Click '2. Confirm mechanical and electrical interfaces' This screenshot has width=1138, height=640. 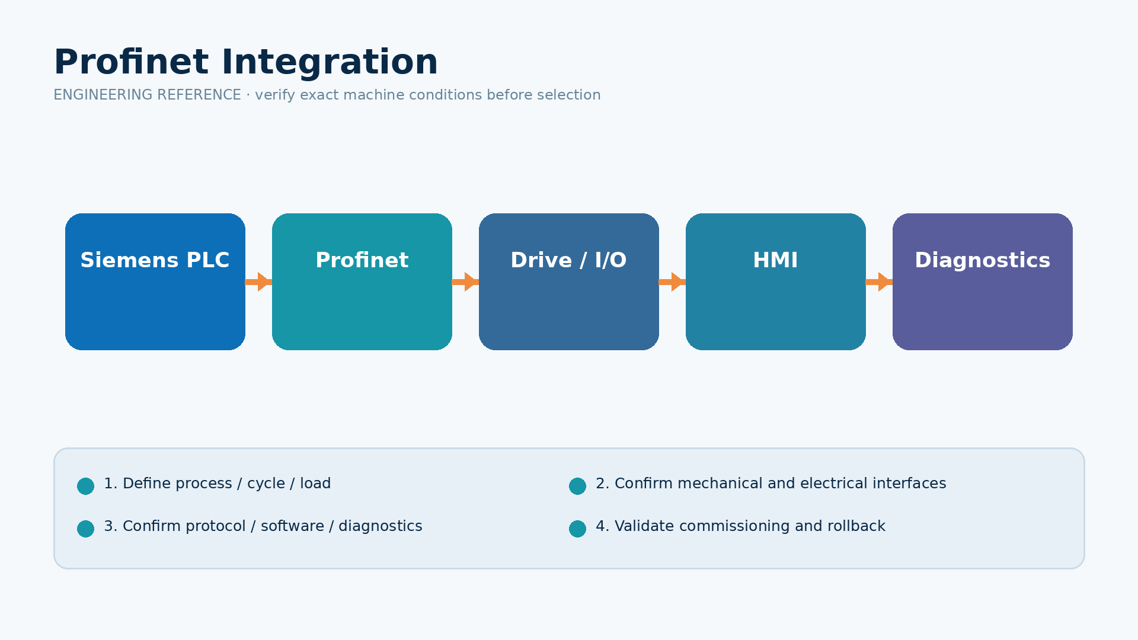pyautogui.click(x=771, y=484)
